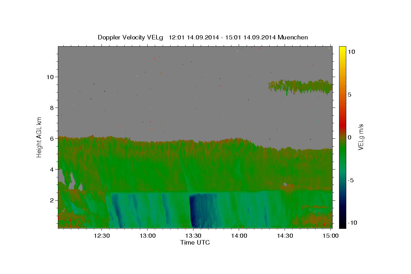
Task: Click the colorbar value 10
Action: point(351,52)
